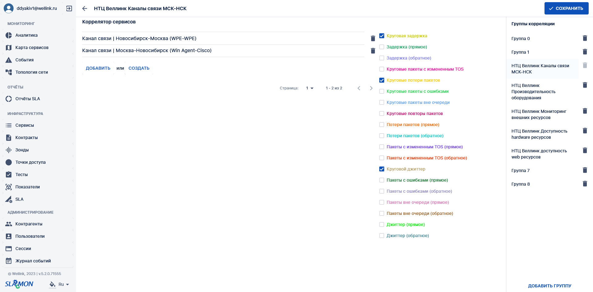593x292 pixels.
Task: Go to next page arrow
Action: 371,88
